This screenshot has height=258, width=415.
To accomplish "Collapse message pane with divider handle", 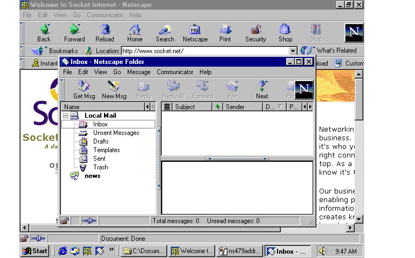I will 237,159.
